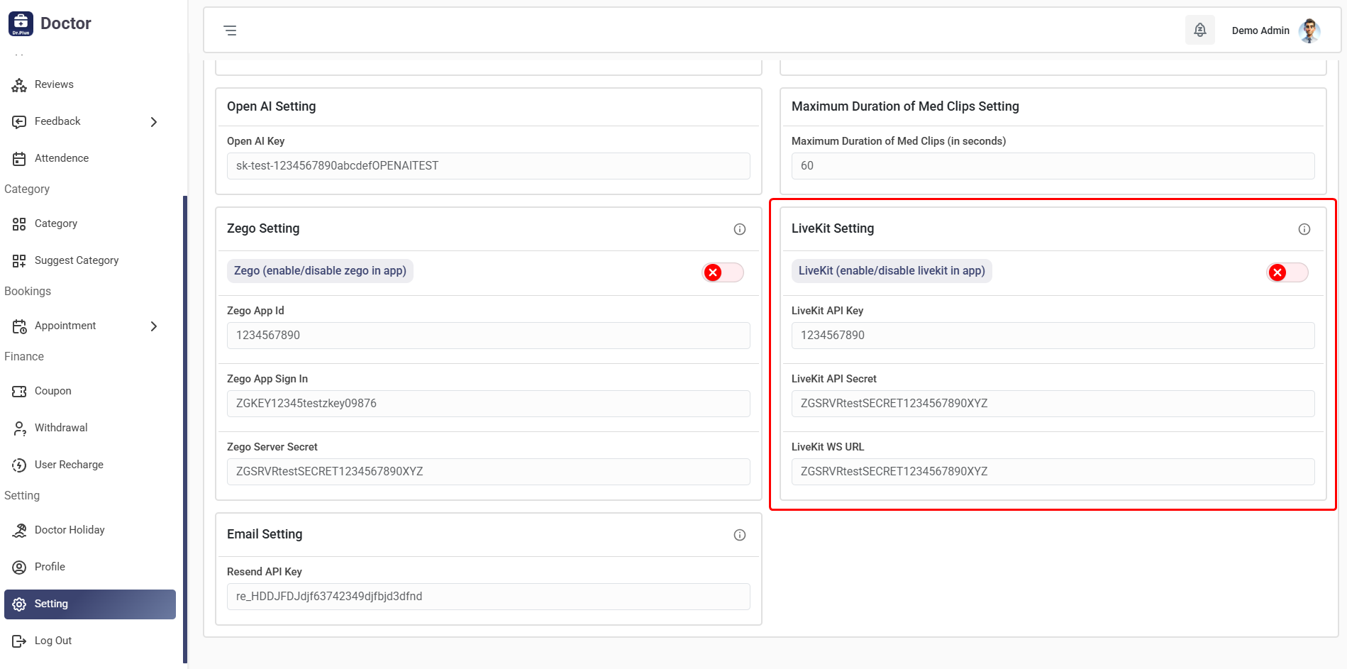Image resolution: width=1347 pixels, height=669 pixels.
Task: Click the Email Setting info icon
Action: (x=739, y=535)
